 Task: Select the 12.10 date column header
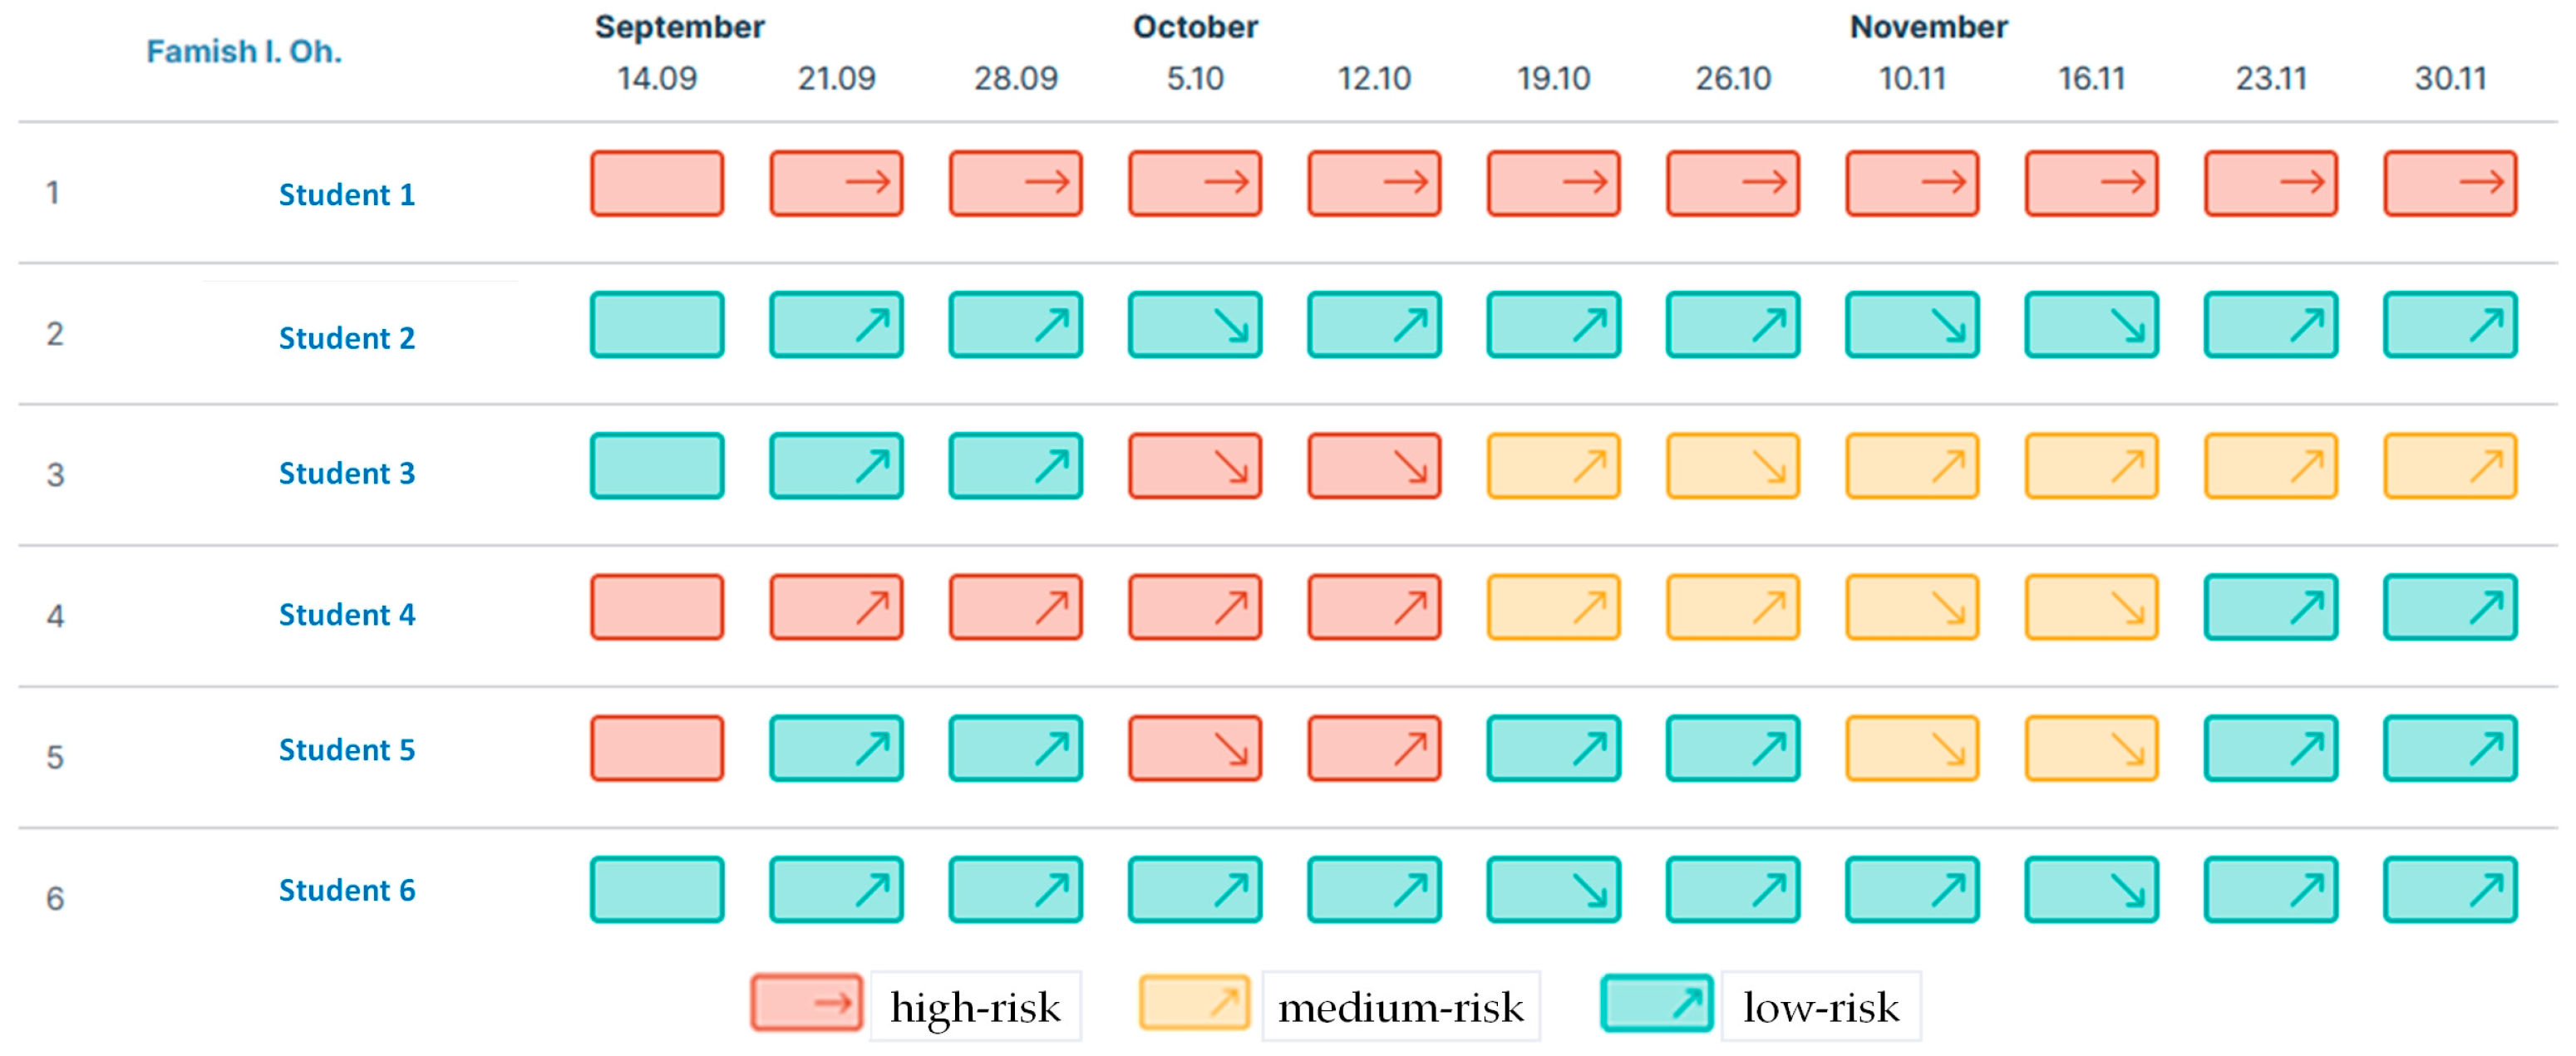1375,78
